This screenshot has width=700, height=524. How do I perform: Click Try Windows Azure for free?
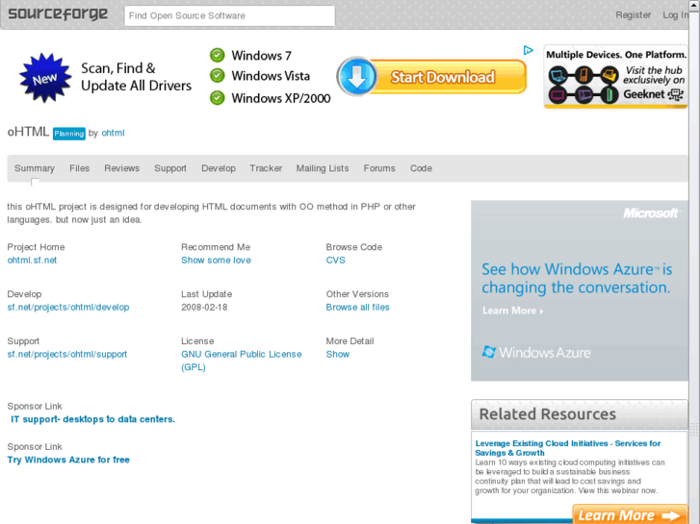point(68,460)
